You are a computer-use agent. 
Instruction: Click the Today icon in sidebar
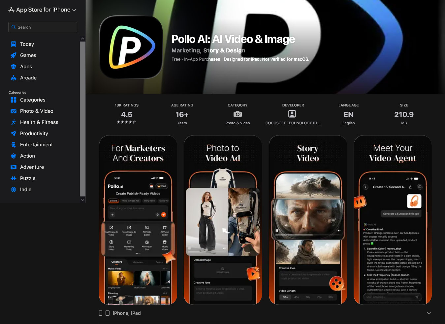pyautogui.click(x=14, y=44)
